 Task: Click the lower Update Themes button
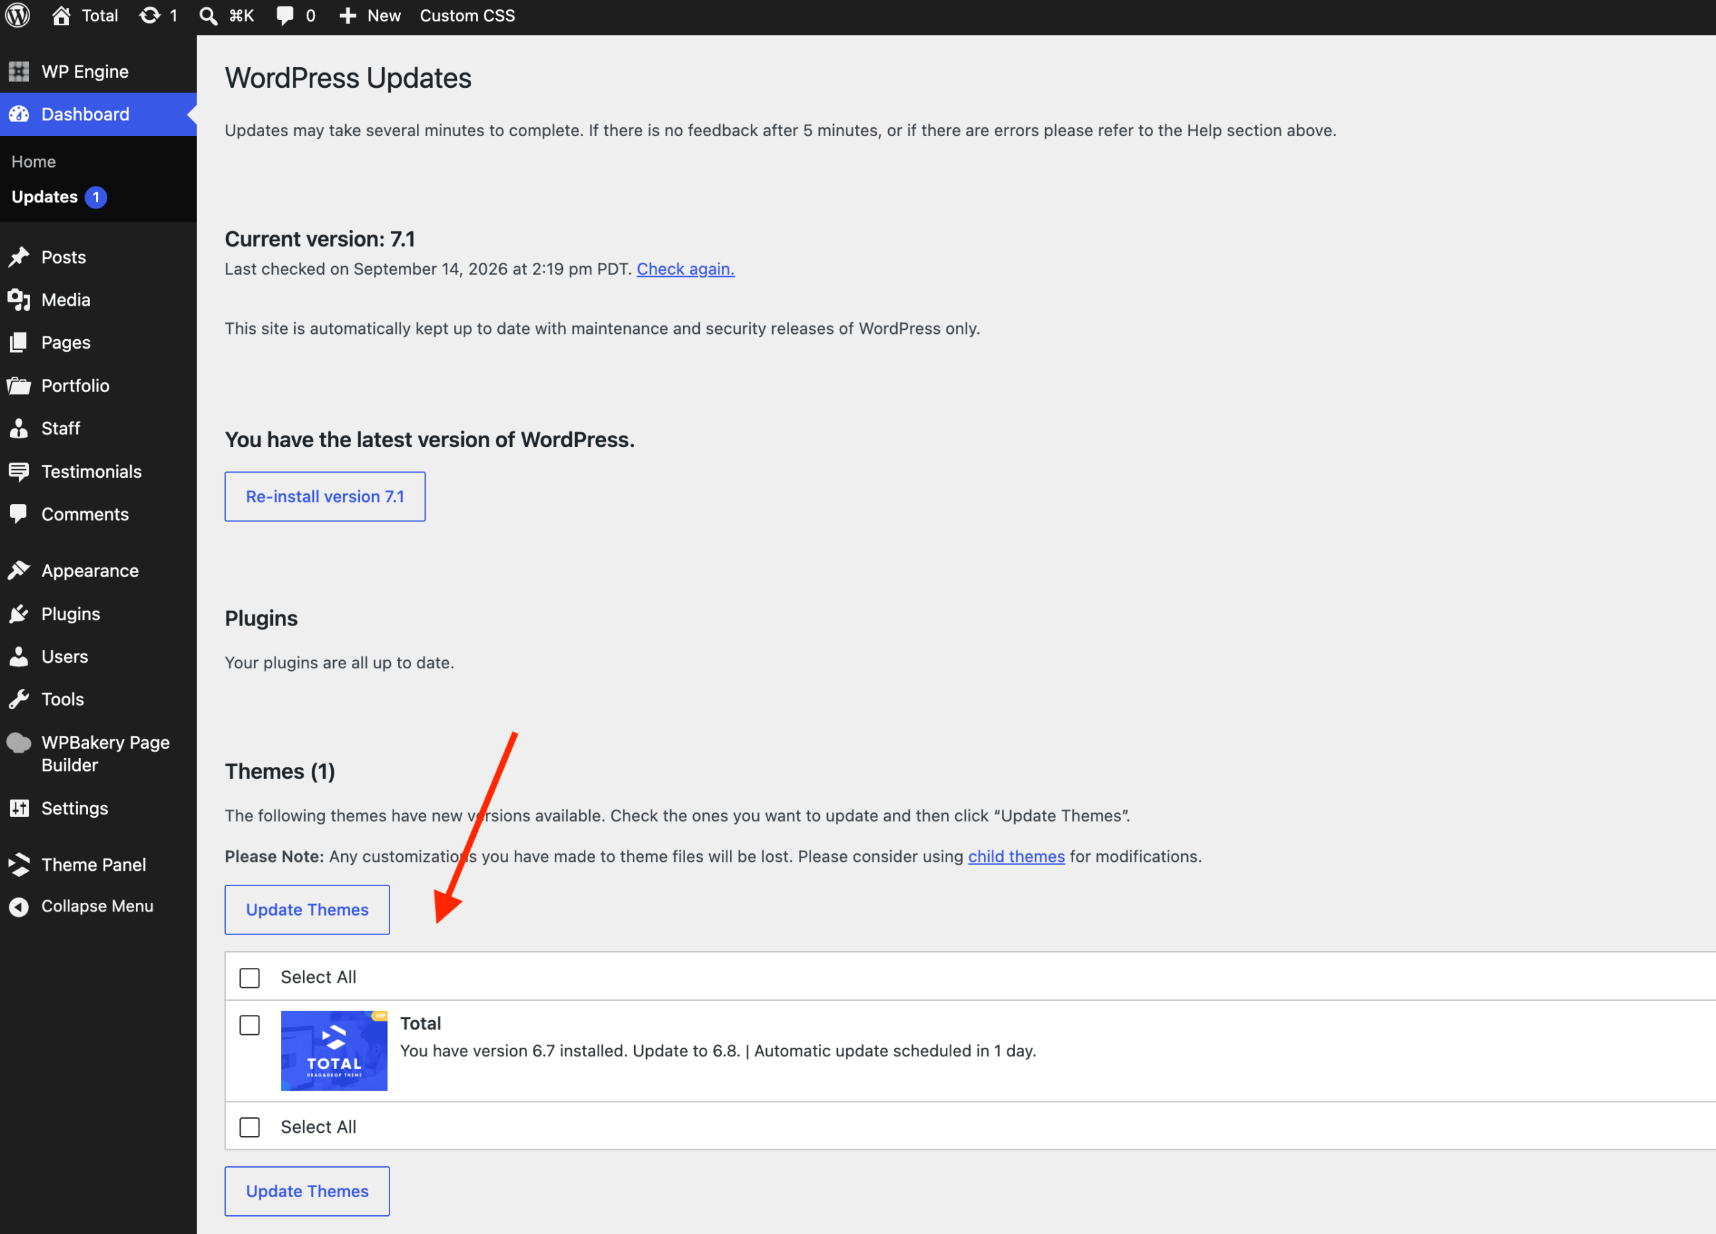point(307,1191)
